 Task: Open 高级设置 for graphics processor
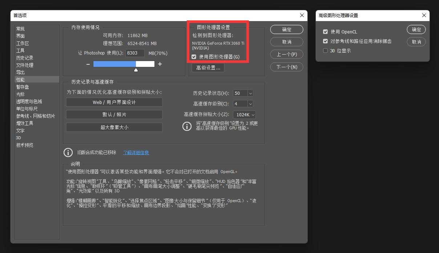[x=208, y=67]
